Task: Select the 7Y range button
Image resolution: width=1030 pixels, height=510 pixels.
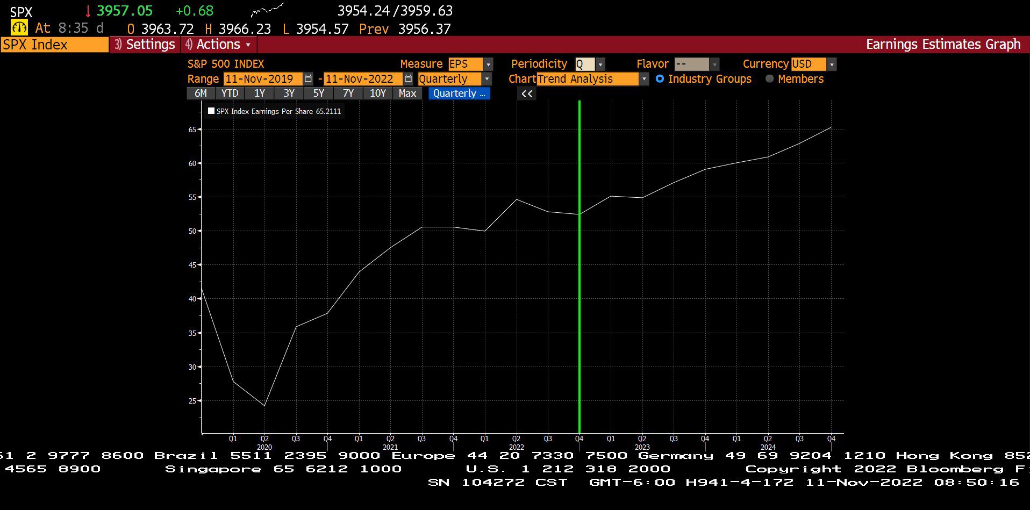Action: (348, 94)
